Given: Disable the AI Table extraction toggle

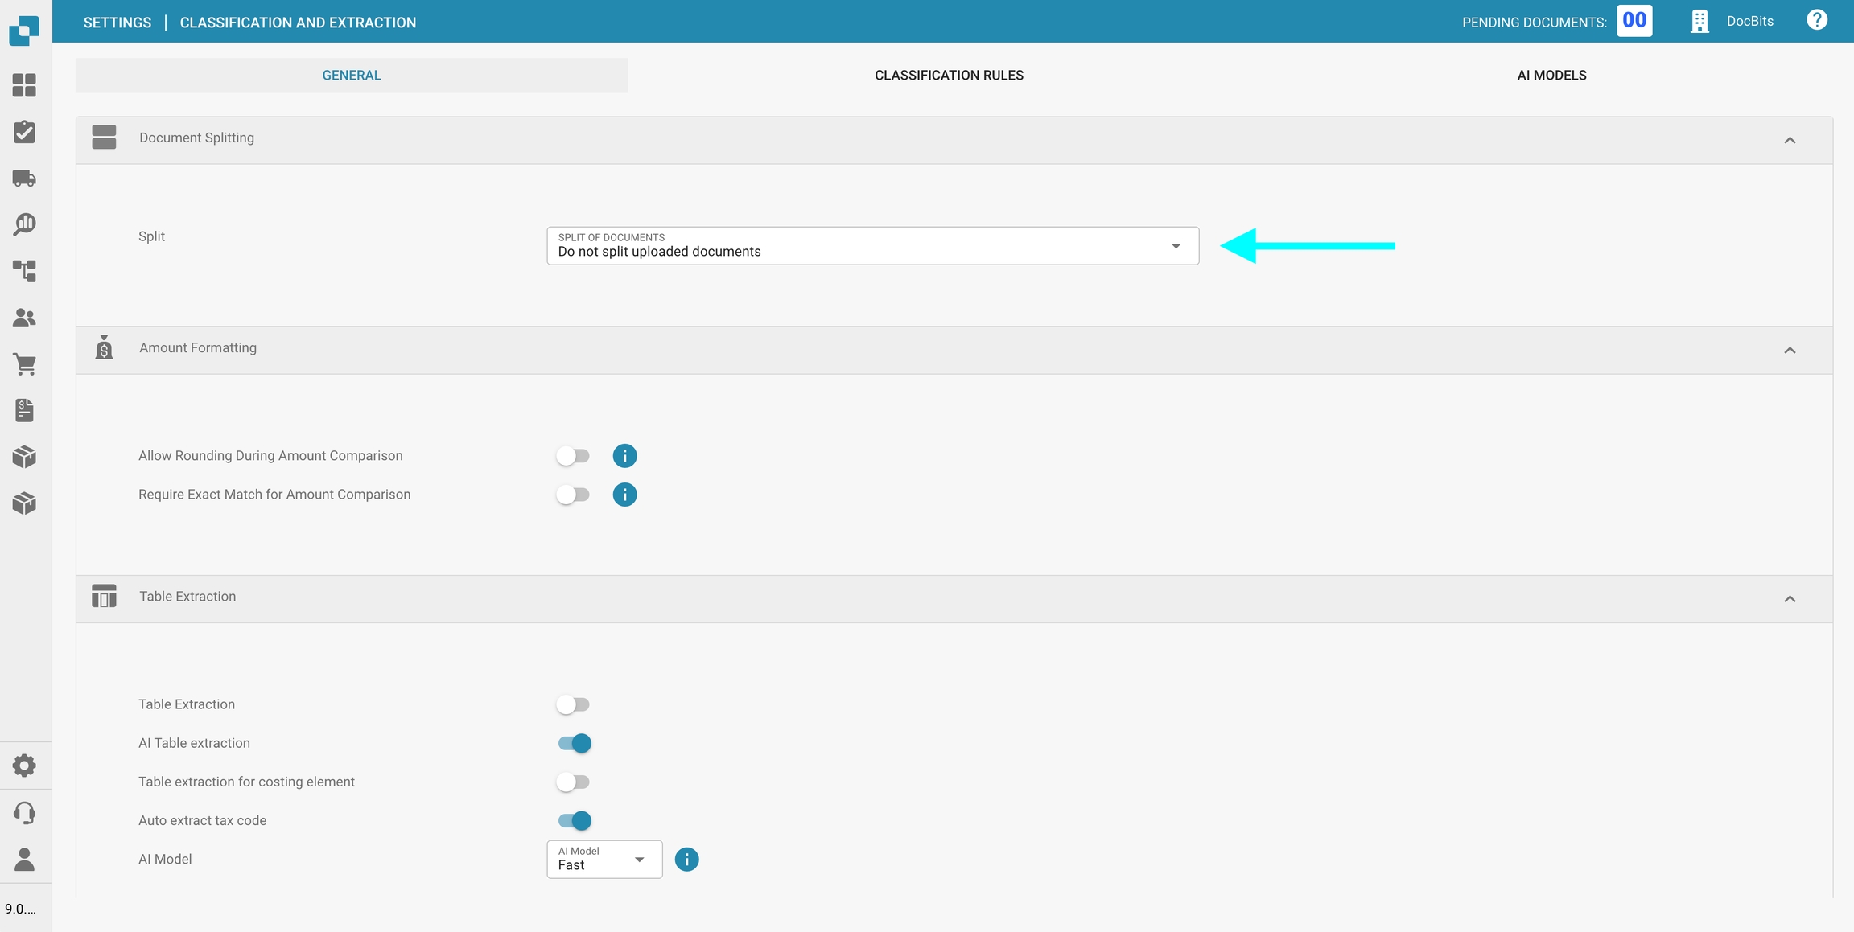Looking at the screenshot, I should [575, 743].
